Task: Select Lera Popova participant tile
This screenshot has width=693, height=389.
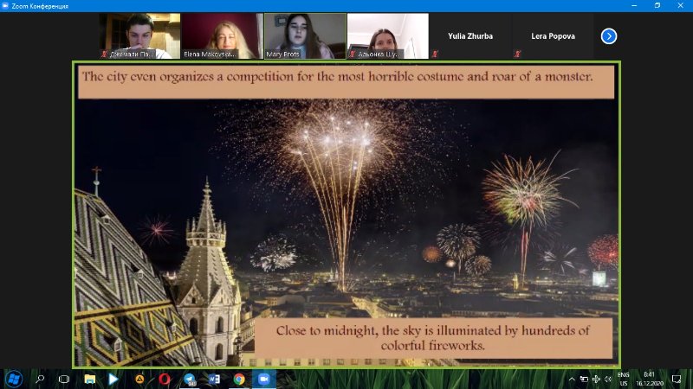Action: (x=553, y=35)
